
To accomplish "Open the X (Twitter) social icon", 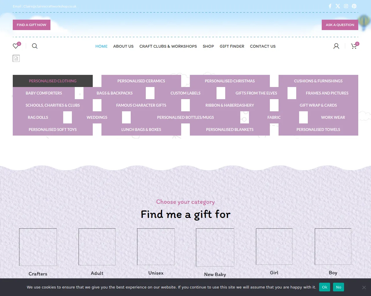I will [338, 6].
